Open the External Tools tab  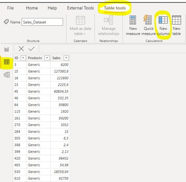coord(81,8)
